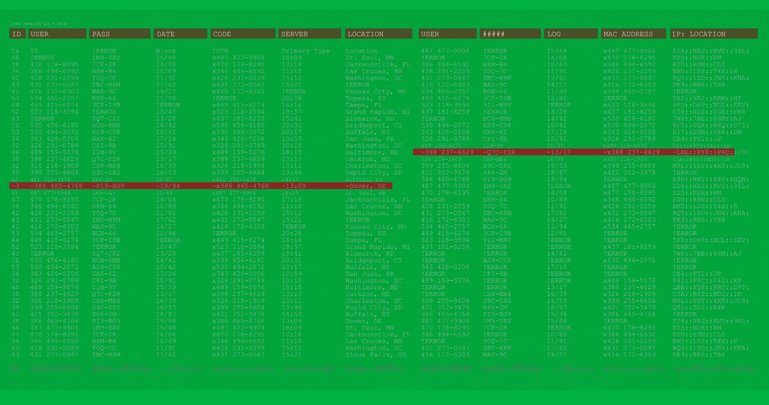
Task: Select the 'Sioux Falls, SD' location
Action: (375, 355)
